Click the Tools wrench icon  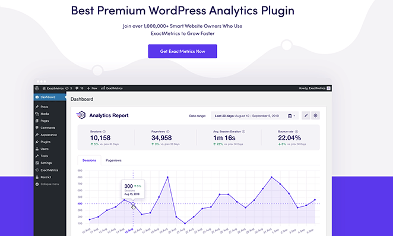[x=37, y=156]
